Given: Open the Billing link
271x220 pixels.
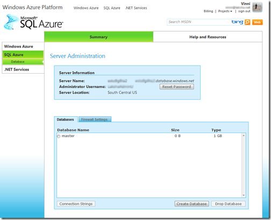Looking at the screenshot, I should point(208,11).
